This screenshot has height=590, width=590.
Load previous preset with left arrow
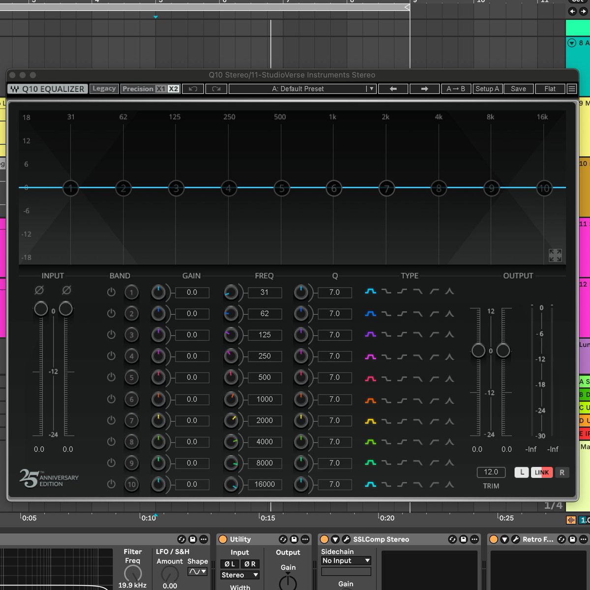[x=393, y=89]
